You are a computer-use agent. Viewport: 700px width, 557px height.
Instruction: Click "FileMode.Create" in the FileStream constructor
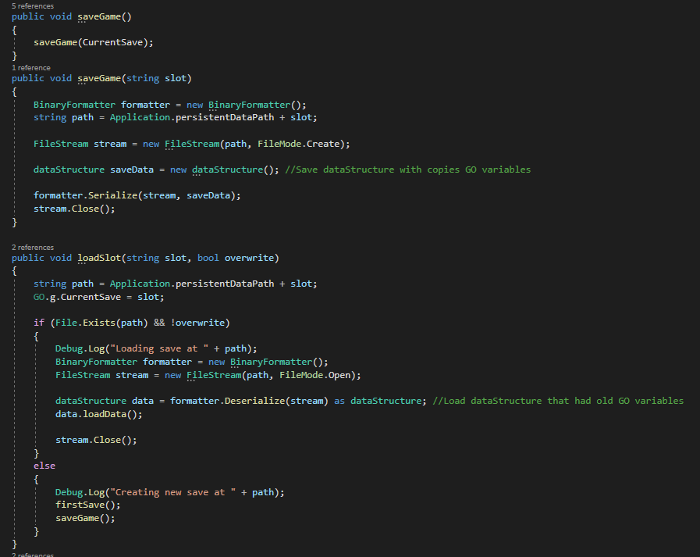click(x=299, y=144)
